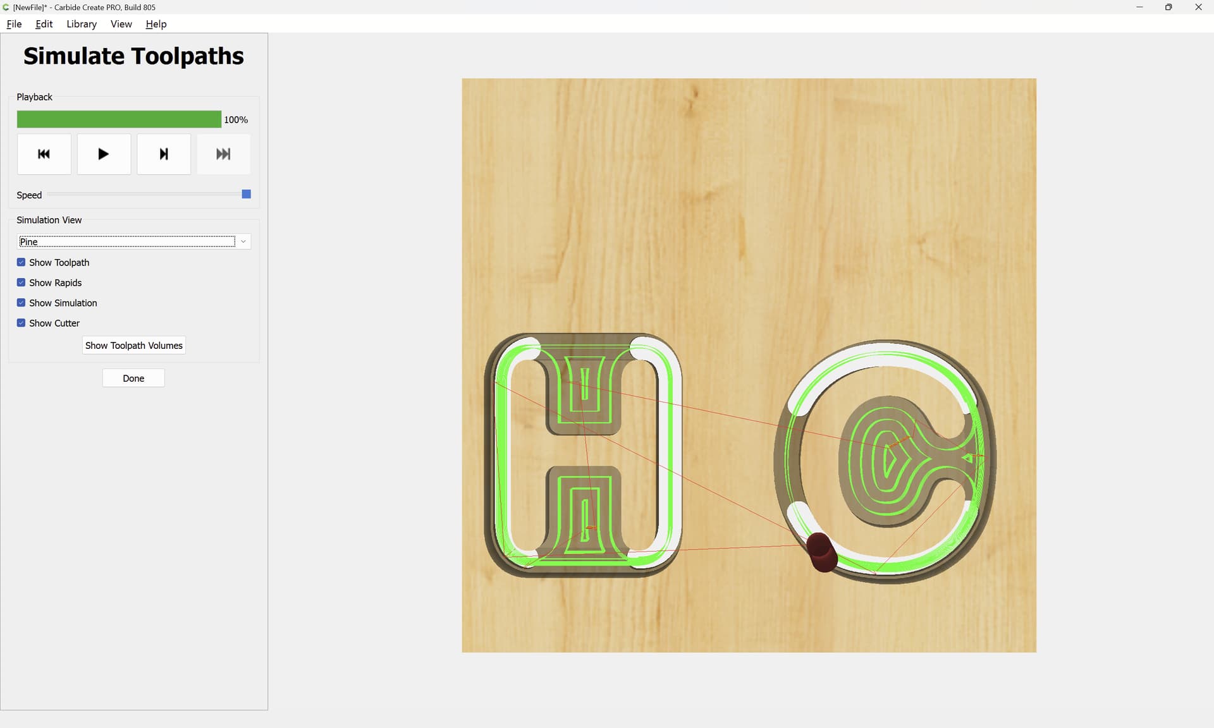Open the Help menu
Screen dimensions: 1214x728
pyautogui.click(x=156, y=24)
